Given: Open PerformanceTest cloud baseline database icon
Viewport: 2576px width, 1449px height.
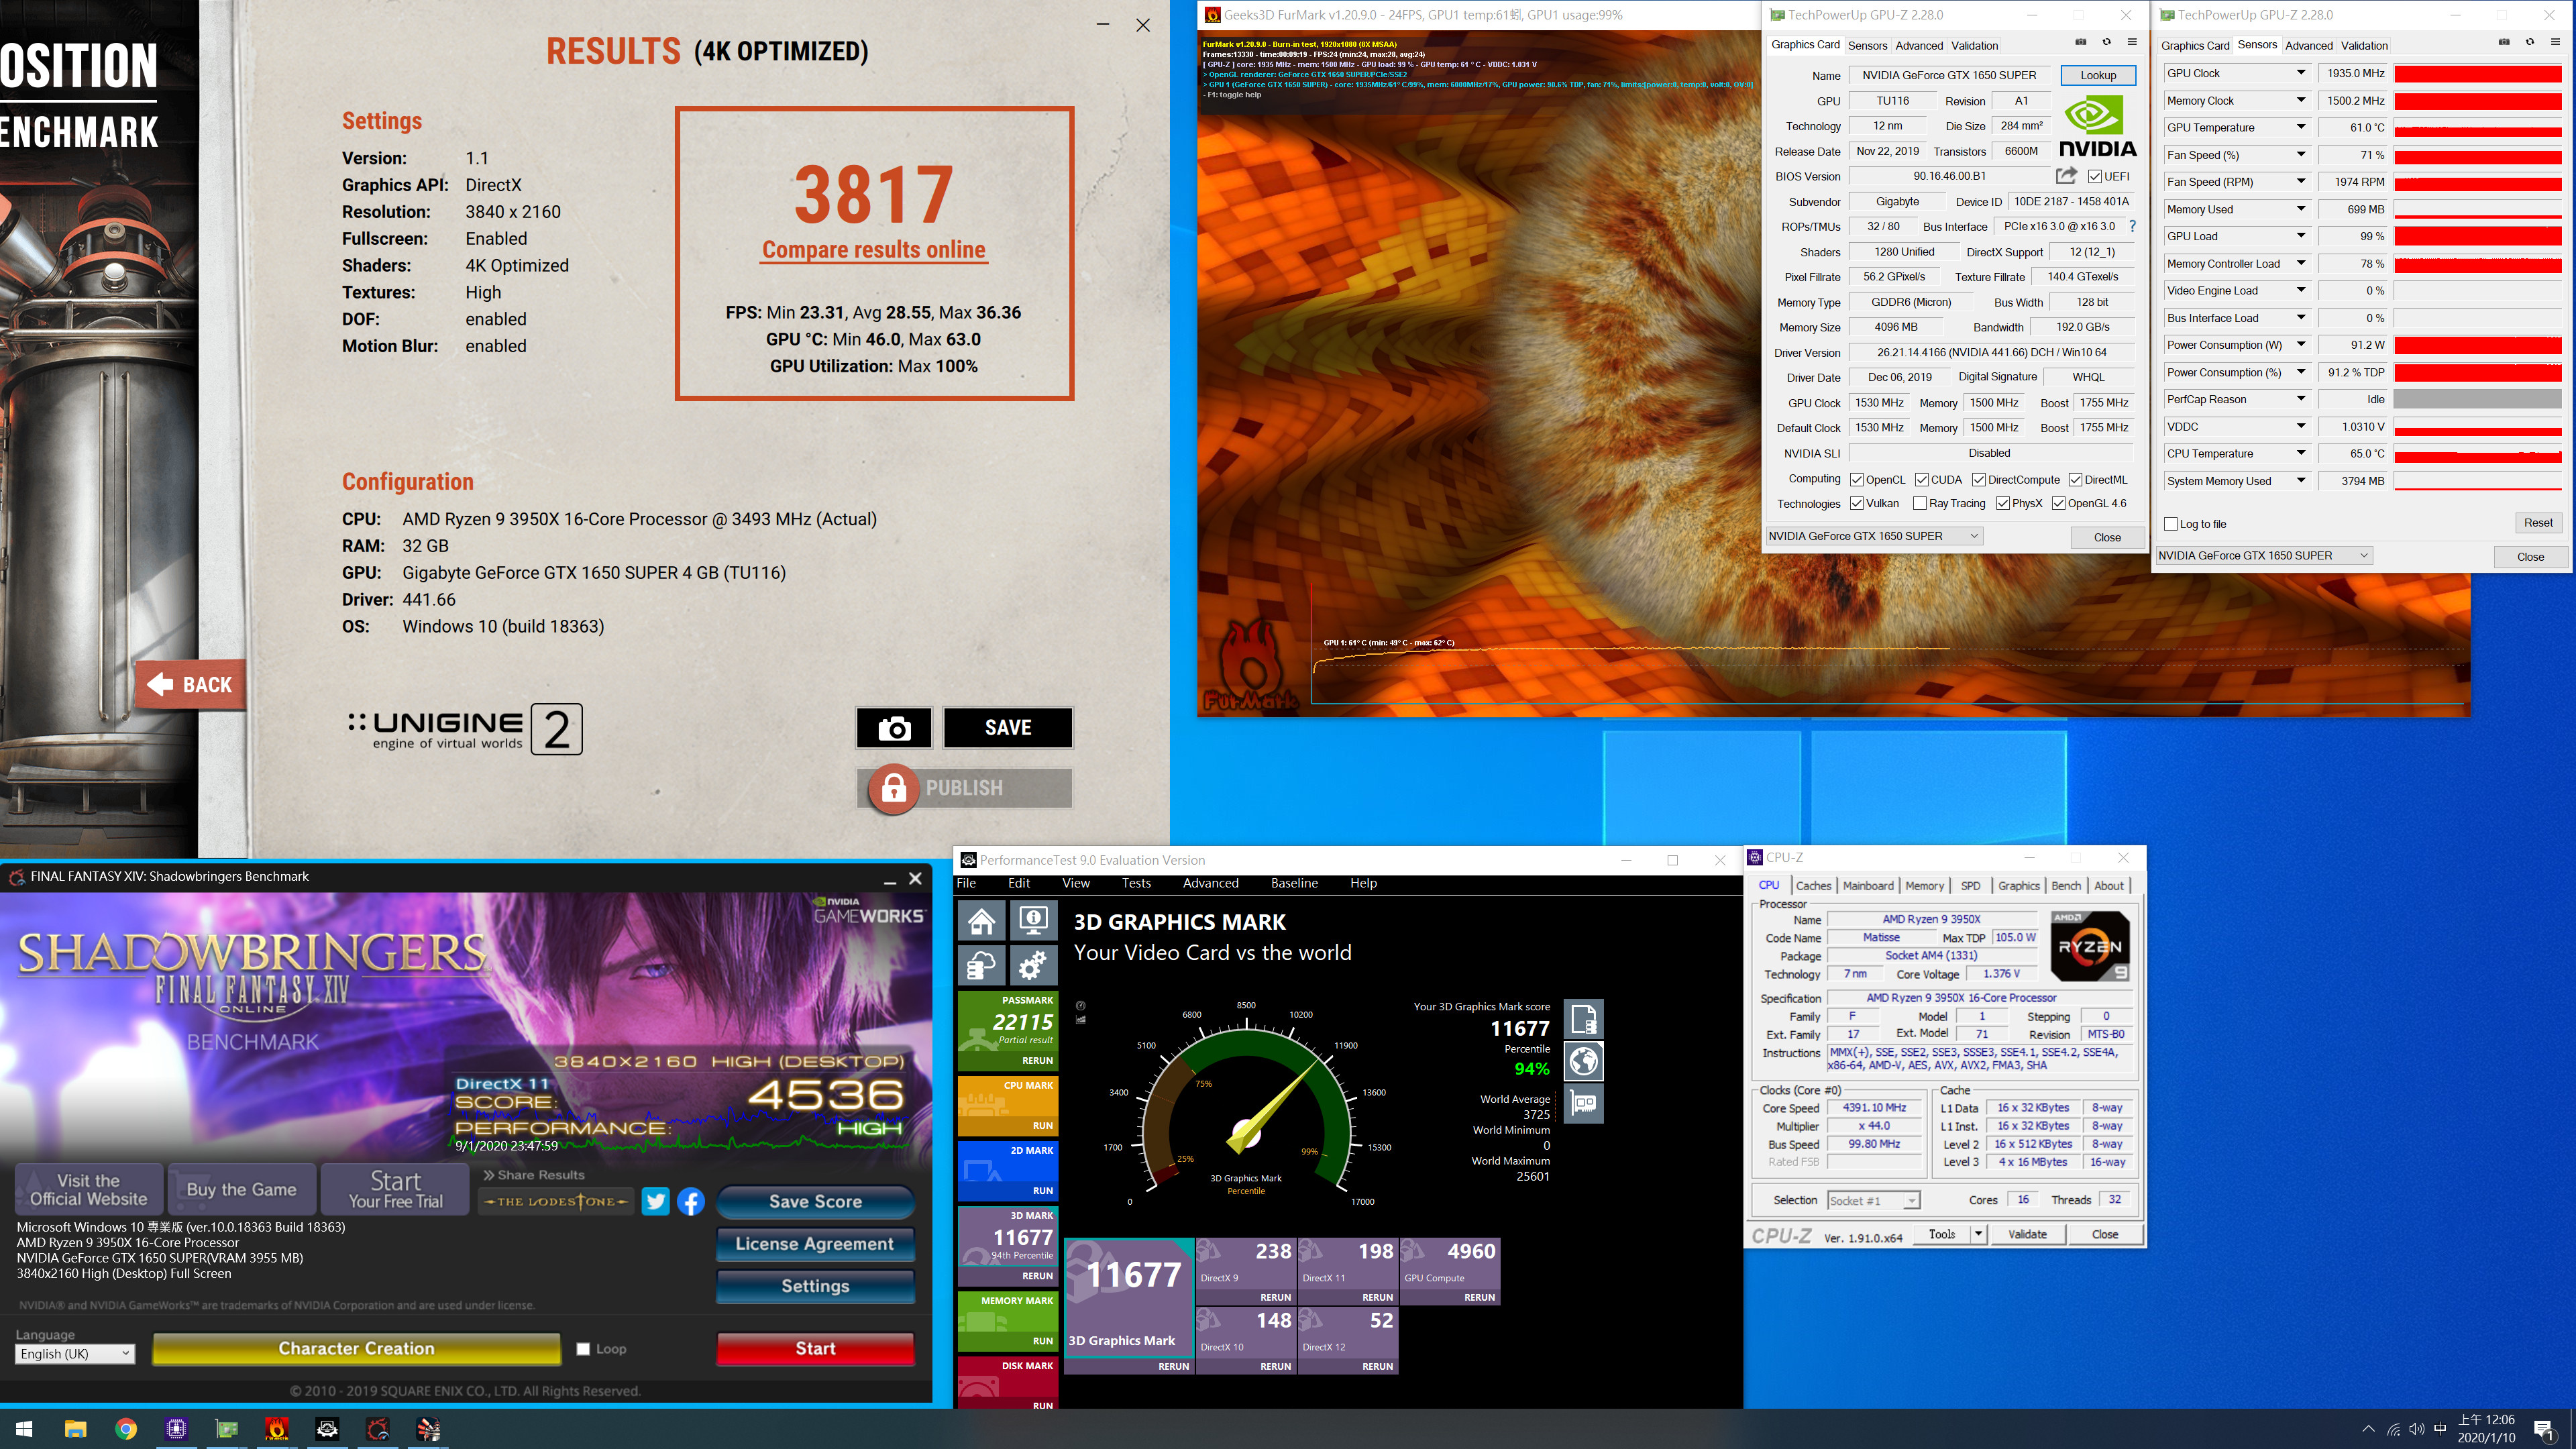Looking at the screenshot, I should coord(981,966).
